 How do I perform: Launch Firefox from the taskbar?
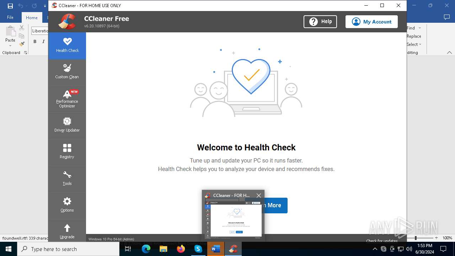(x=181, y=249)
